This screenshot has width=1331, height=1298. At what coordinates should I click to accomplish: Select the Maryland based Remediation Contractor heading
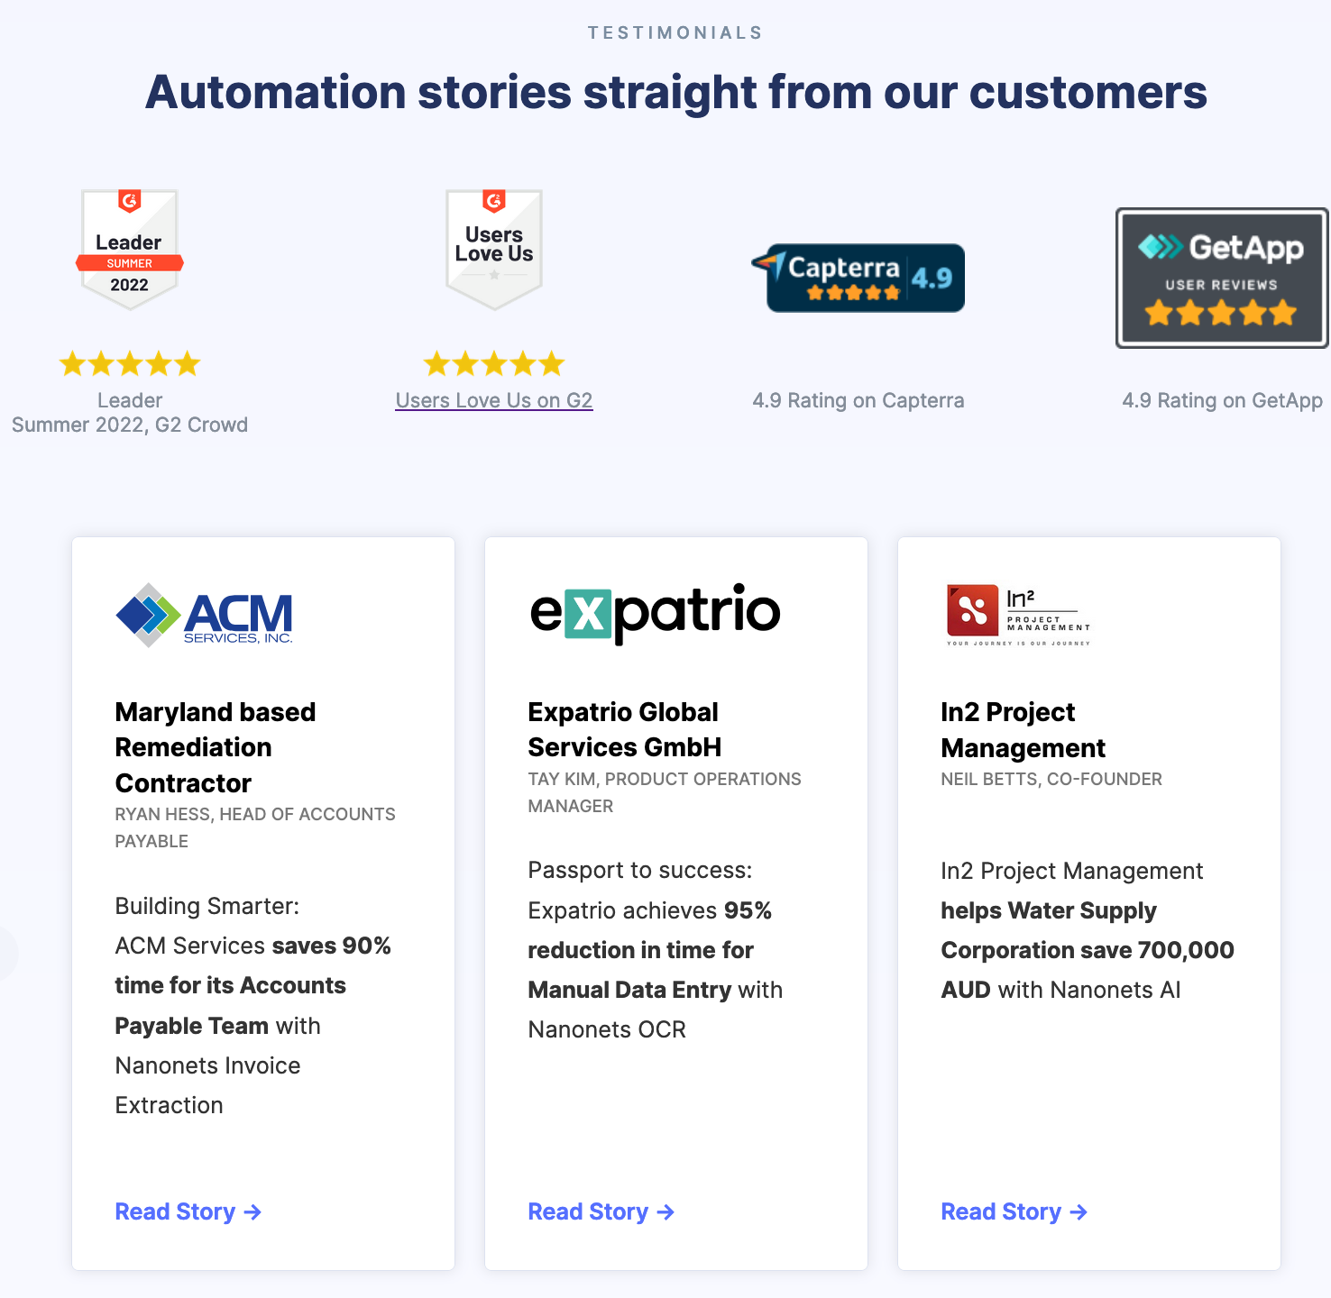coord(215,747)
